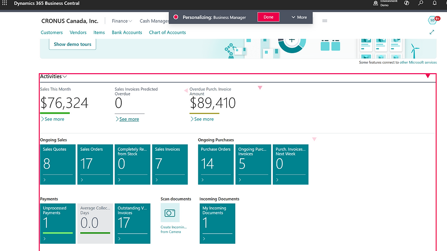Open the app launcher waffle icon
The image size is (447, 251).
[x=5, y=3]
